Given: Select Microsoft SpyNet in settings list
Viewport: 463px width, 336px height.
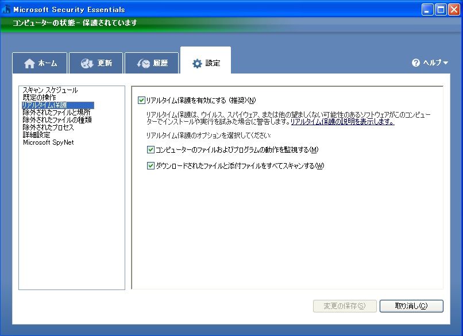Looking at the screenshot, I should [x=48, y=142].
